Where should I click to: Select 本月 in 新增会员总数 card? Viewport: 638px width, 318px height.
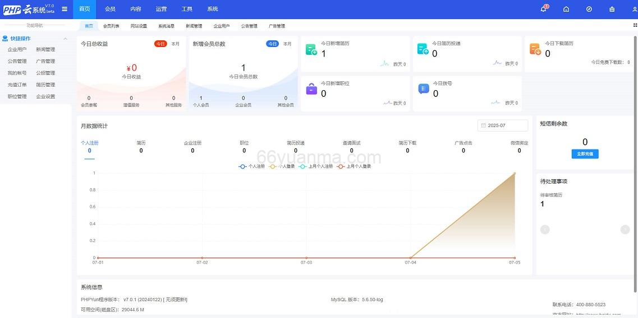[x=287, y=44]
